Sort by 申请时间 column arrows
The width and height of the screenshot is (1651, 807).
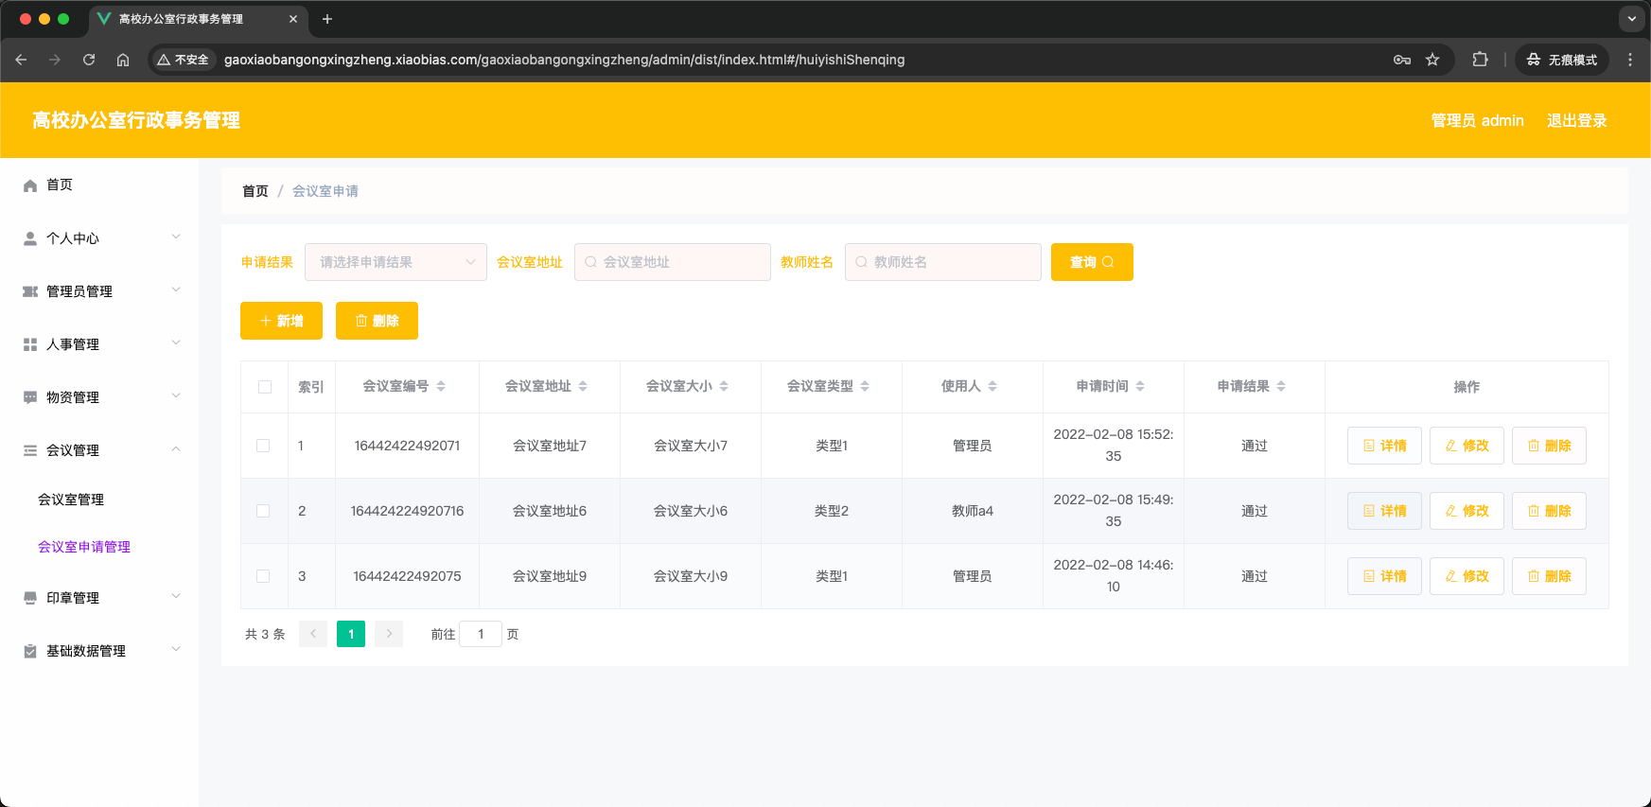tap(1140, 386)
